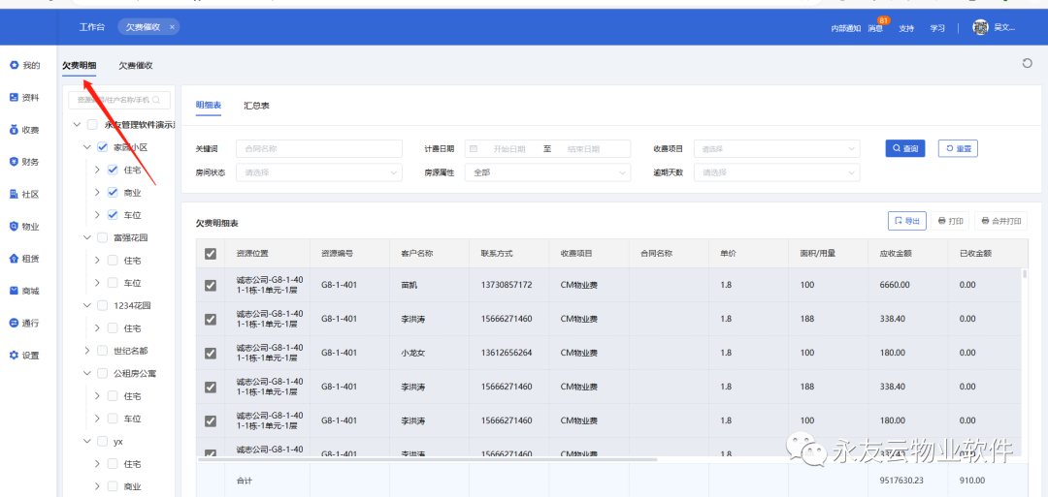
Task: Collapse the 公租房公寓 tree node
Action: click(87, 373)
